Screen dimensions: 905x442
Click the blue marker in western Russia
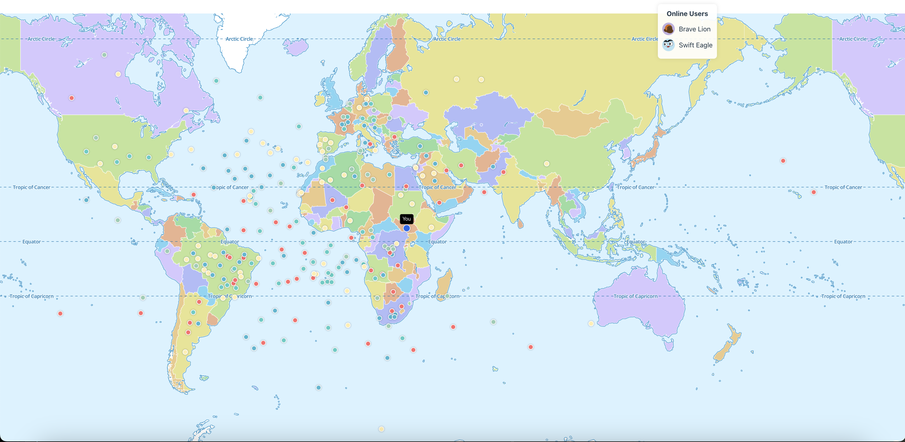426,93
